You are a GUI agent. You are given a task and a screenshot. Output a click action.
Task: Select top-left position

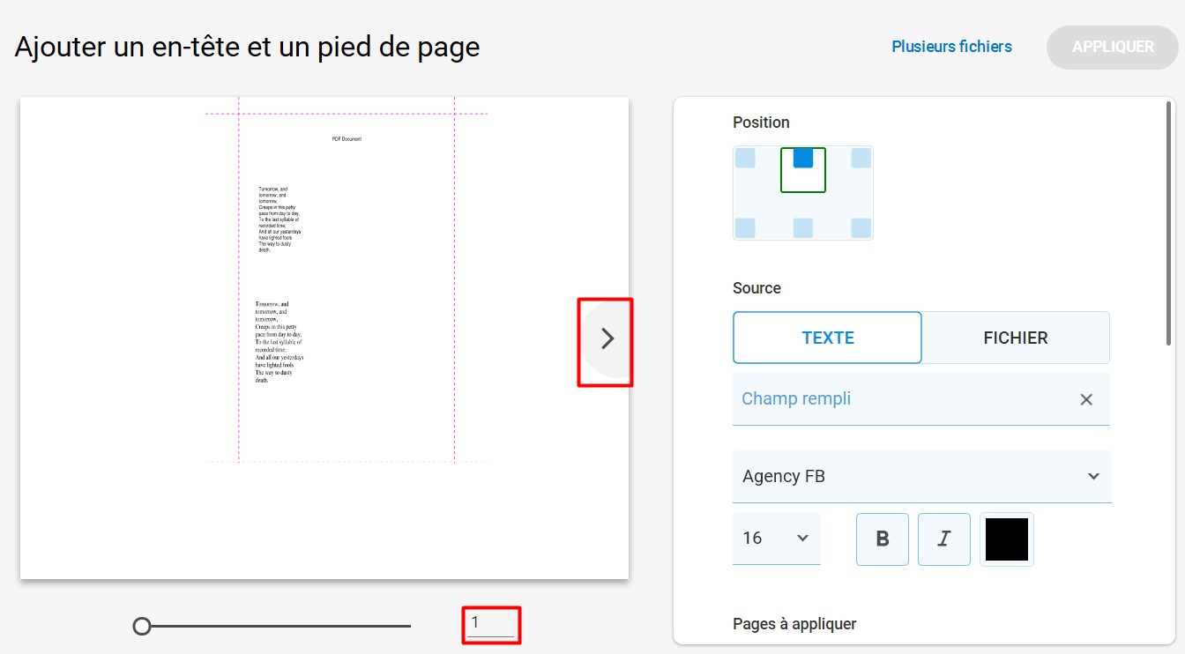[x=745, y=158]
